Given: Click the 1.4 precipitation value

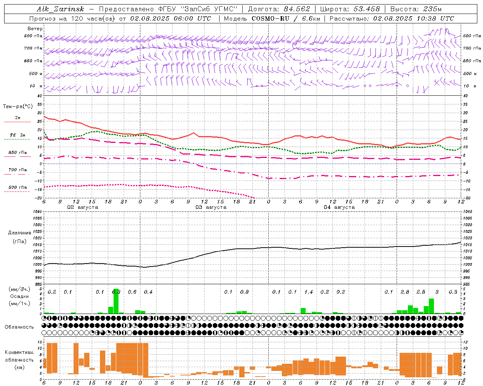Looking at the screenshot, I should click(x=309, y=292).
